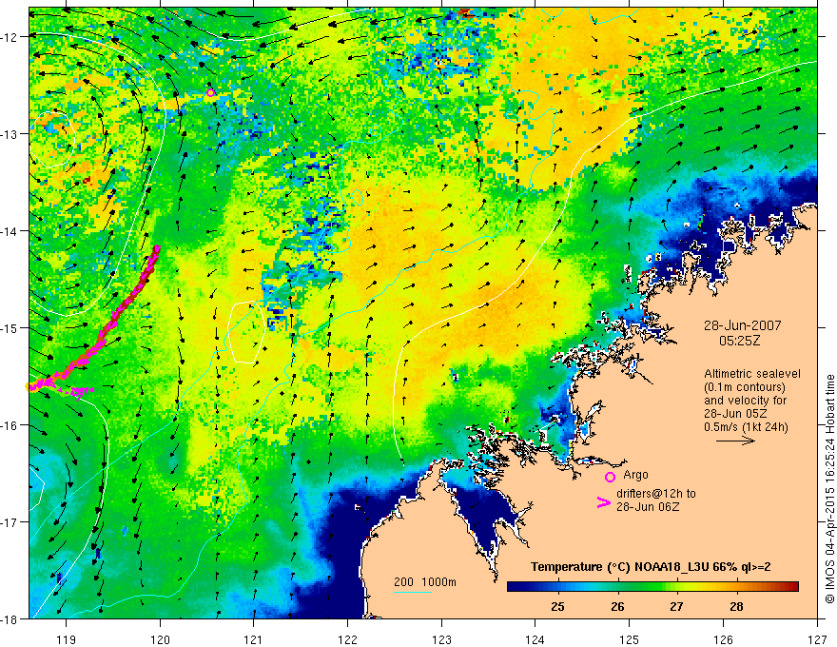Click the IMOS copyright timestamp text
Viewport: 837px width, 647px height.
pyautogui.click(x=829, y=489)
